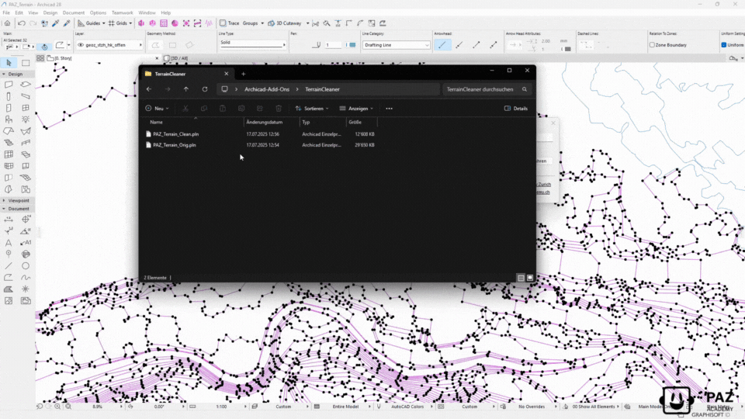Image resolution: width=745 pixels, height=419 pixels.
Task: Select the Beam tool
Action: point(26,96)
